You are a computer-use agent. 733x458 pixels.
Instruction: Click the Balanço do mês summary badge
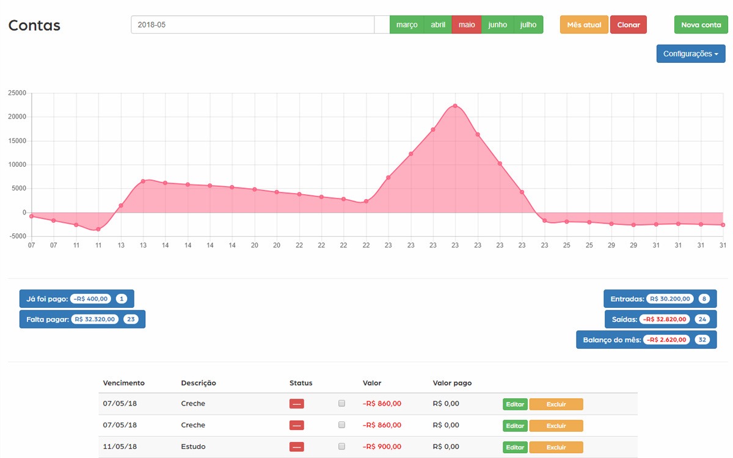point(646,340)
